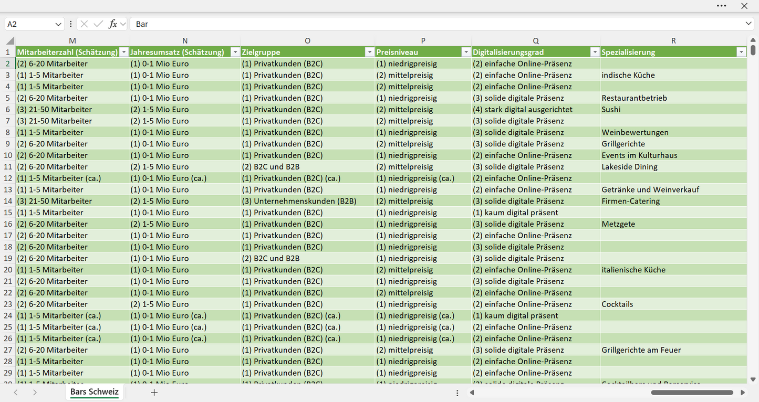
Task: Expand the formula bar chevron
Action: (748, 24)
